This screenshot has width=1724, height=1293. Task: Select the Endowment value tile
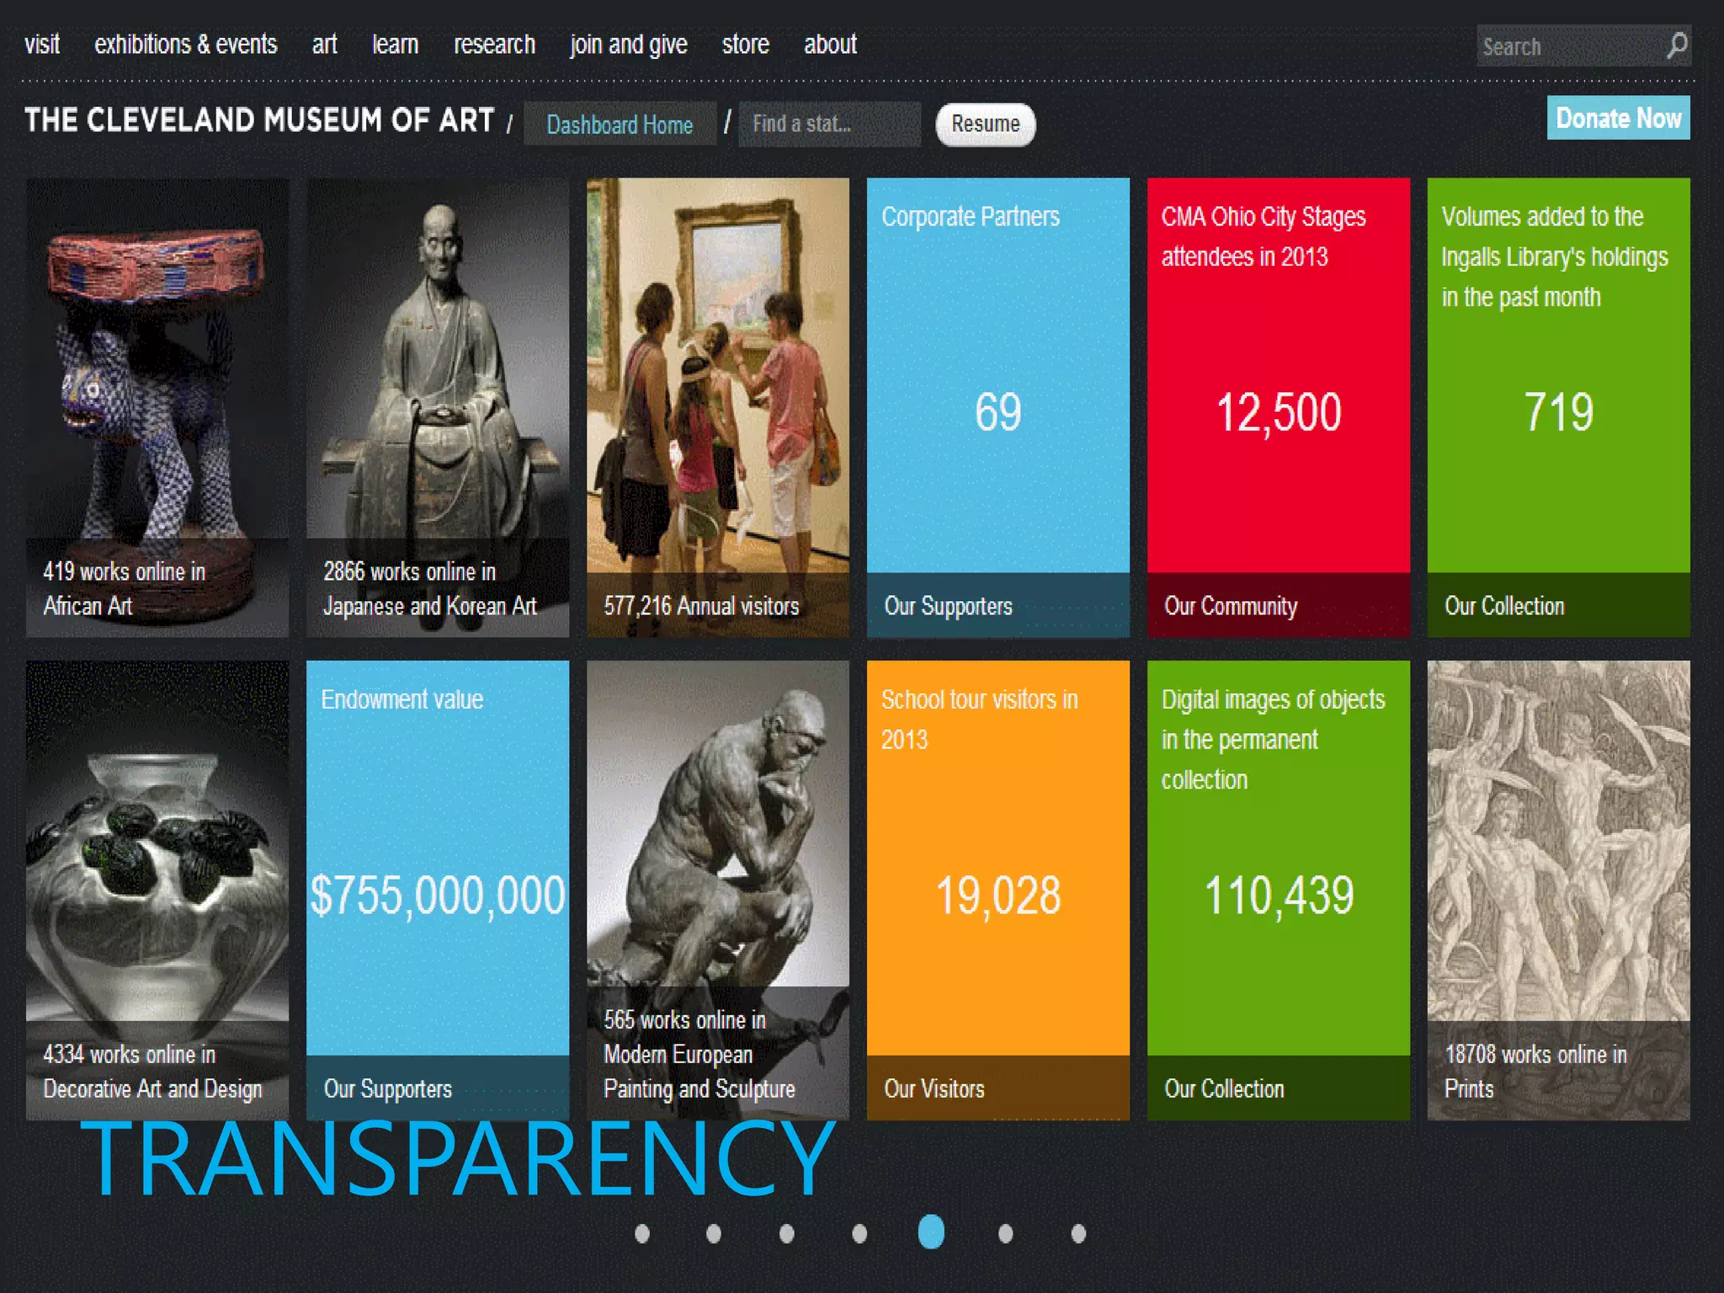438,891
